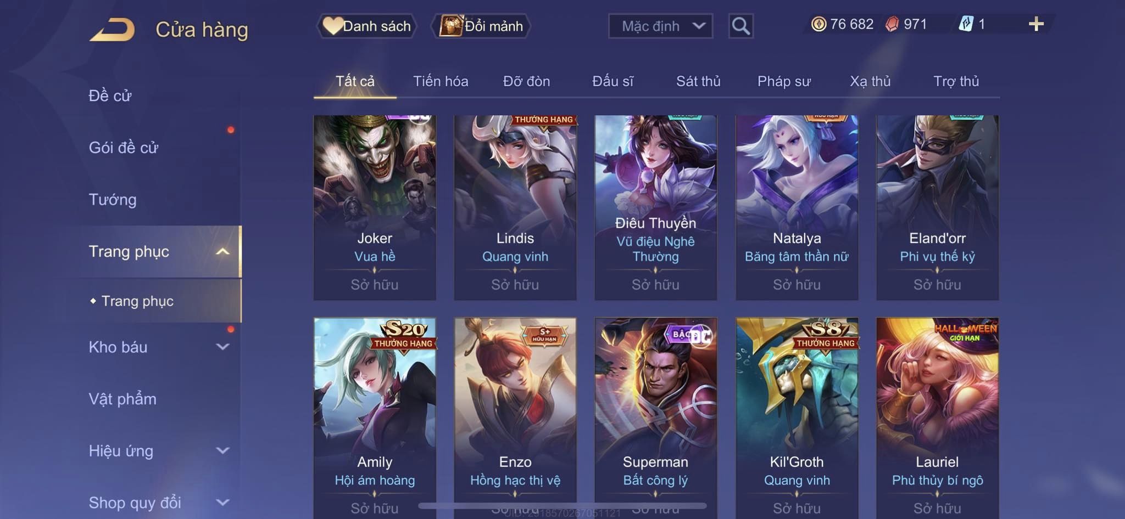This screenshot has width=1125, height=519.
Task: Open the Mặc định sort dropdown
Action: coord(660,26)
